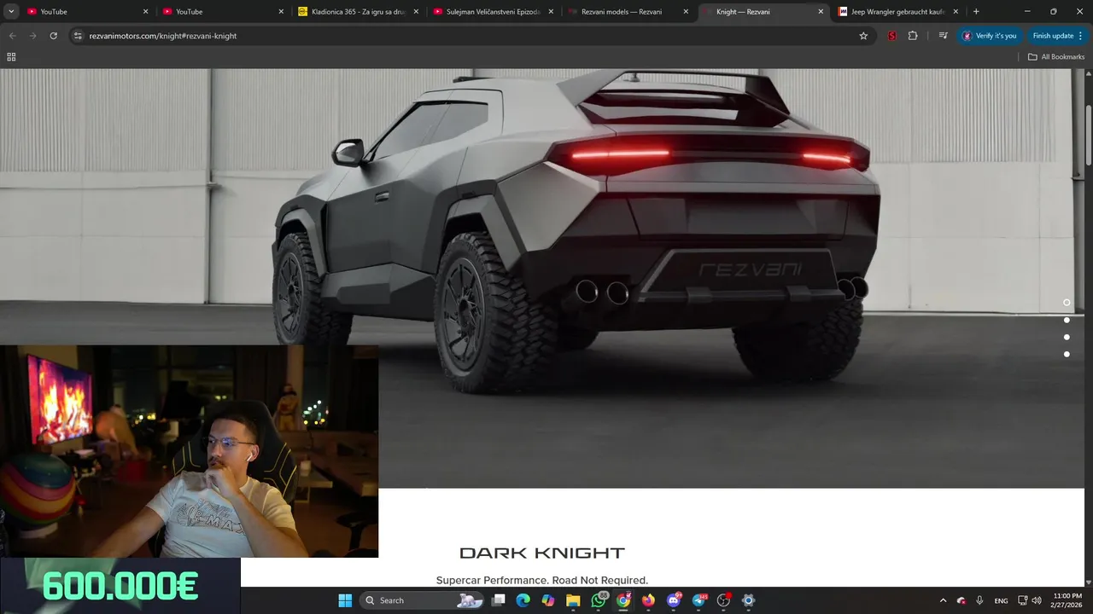Go forward in browser history
Viewport: 1093px width, 614px height.
32,36
